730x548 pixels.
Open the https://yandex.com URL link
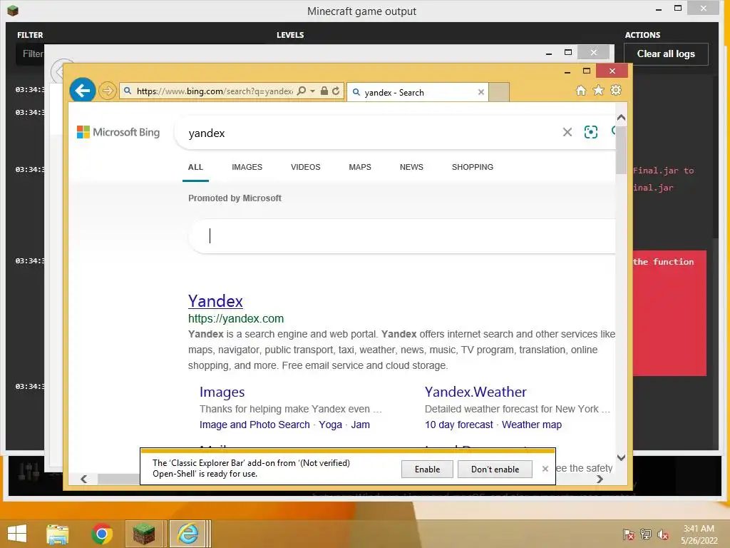pos(236,319)
